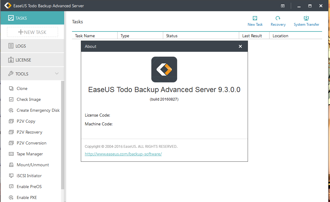The width and height of the screenshot is (330, 202).
Task: Open P2V Conversion tool
Action: tap(32, 143)
